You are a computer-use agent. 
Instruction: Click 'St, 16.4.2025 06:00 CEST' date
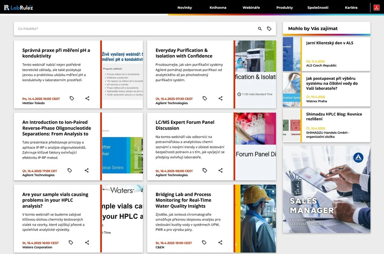click(174, 171)
